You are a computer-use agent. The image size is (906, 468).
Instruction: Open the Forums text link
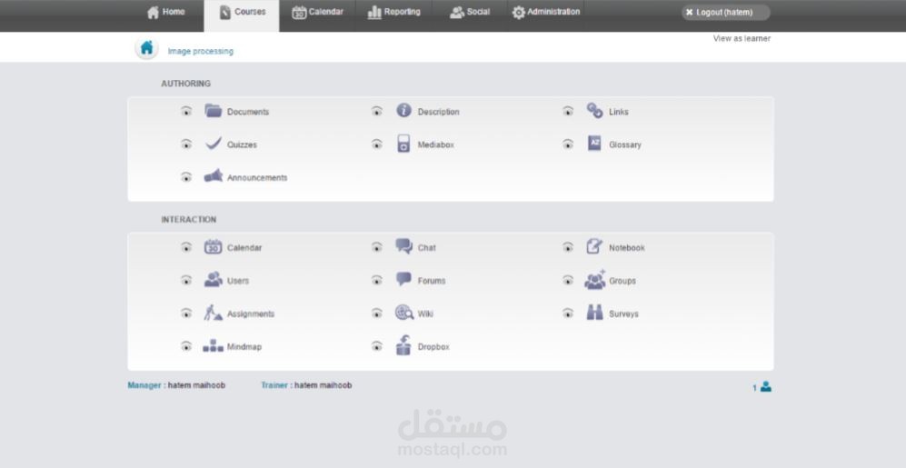click(x=432, y=281)
